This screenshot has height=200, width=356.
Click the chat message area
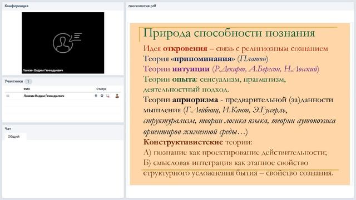click(63, 169)
